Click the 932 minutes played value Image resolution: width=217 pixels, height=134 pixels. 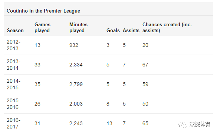coord(73,45)
